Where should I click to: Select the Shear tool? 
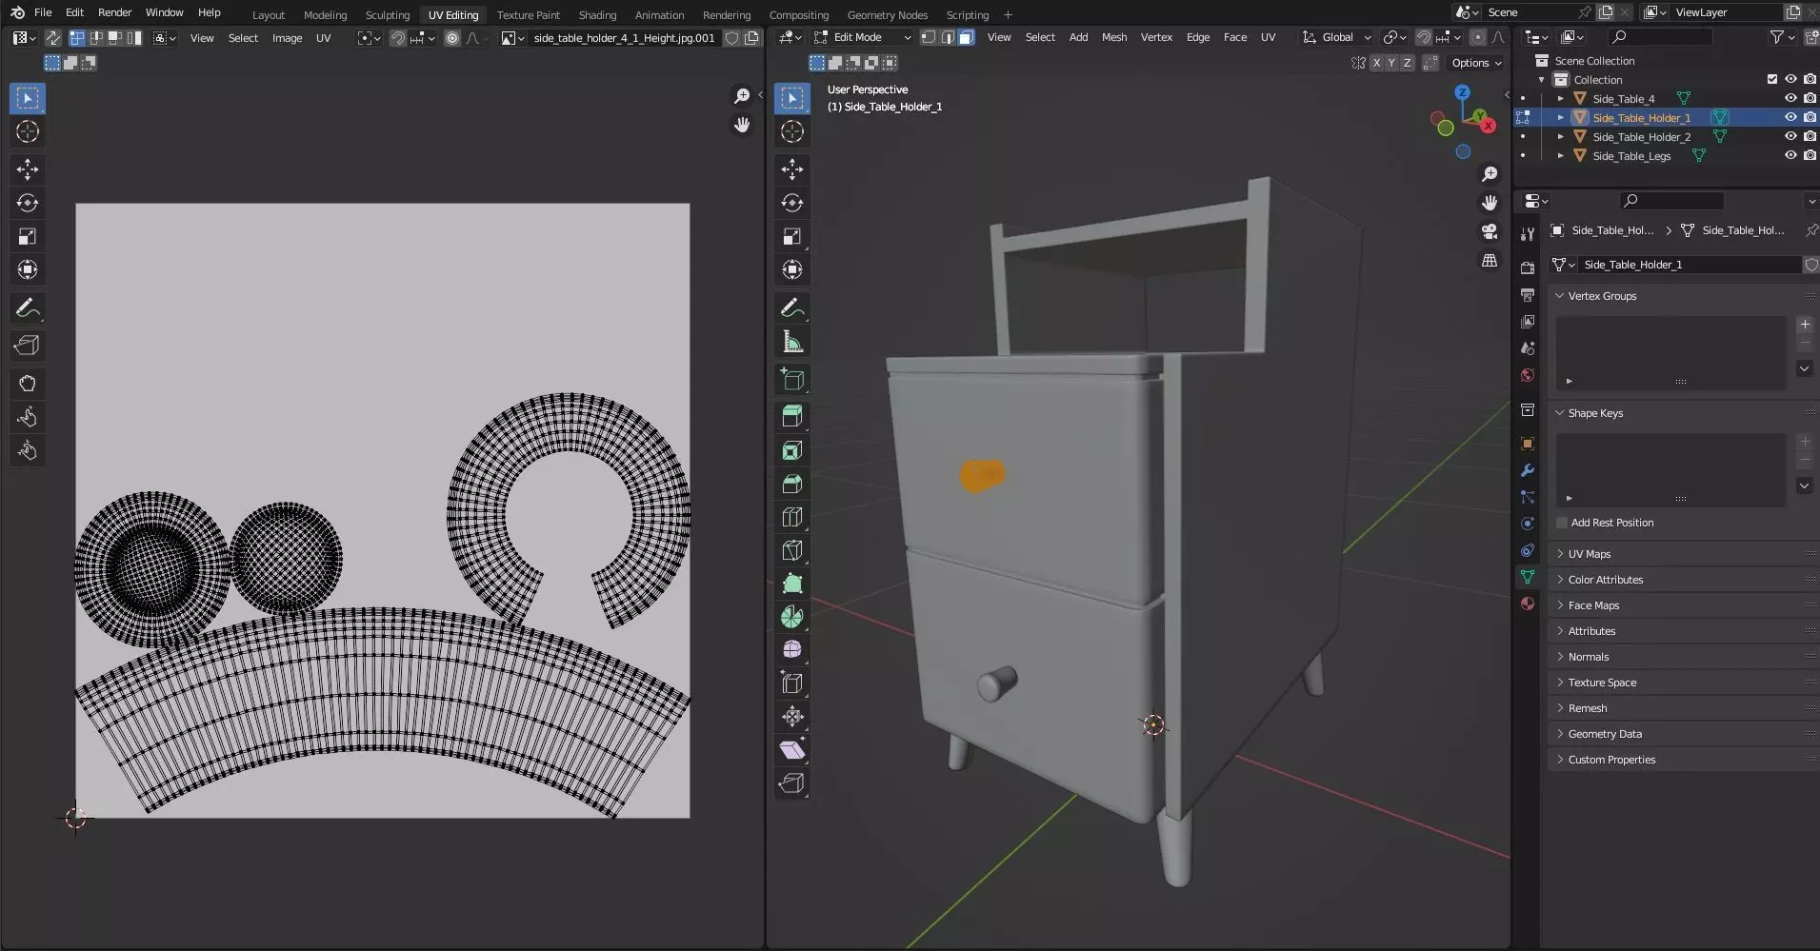pyautogui.click(x=792, y=750)
